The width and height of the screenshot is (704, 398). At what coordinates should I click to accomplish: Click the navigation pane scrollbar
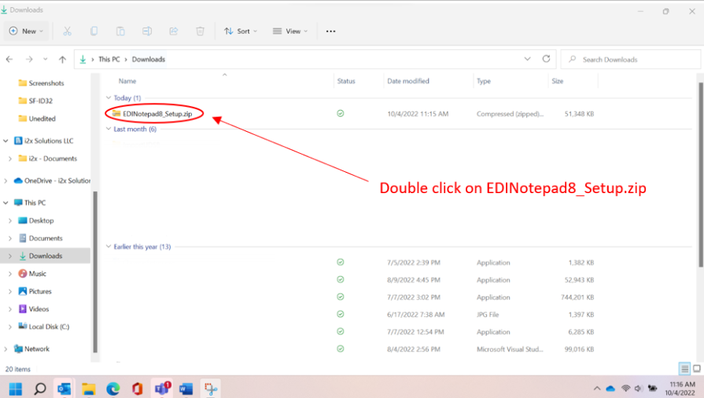[x=94, y=272]
